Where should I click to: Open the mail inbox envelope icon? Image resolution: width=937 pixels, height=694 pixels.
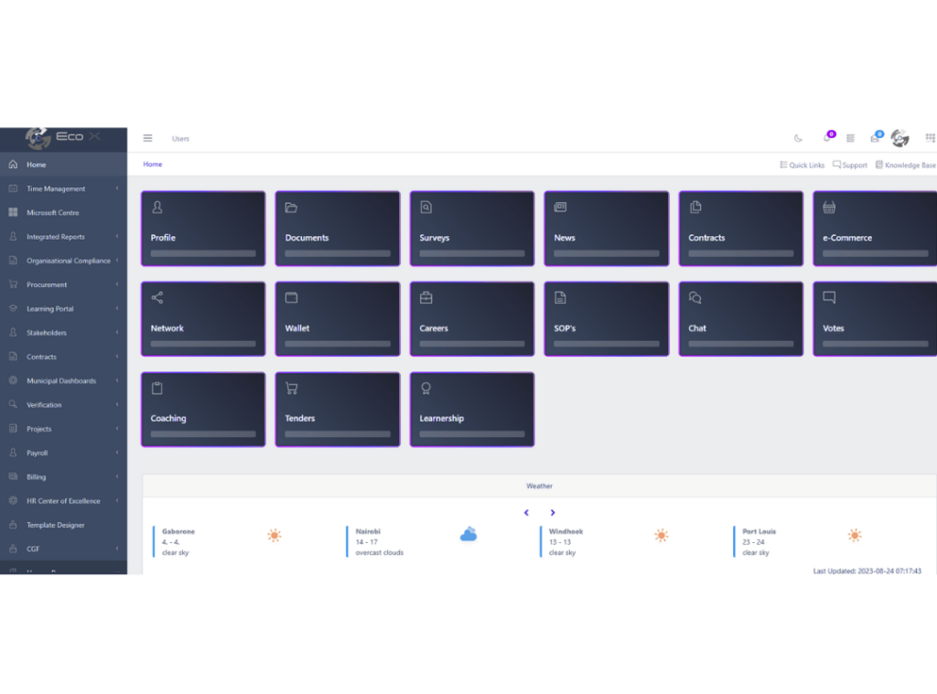(x=875, y=138)
